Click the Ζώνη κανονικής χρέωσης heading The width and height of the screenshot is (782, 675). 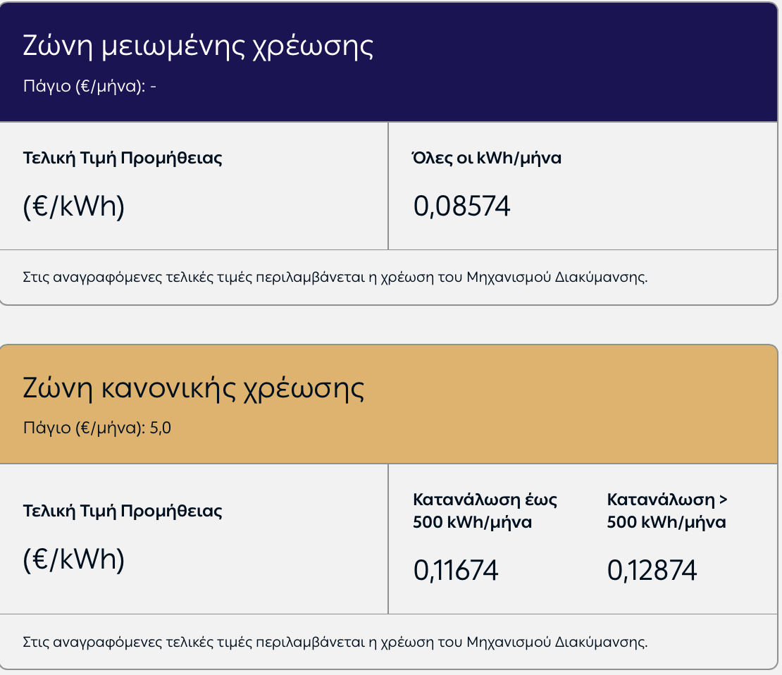[x=194, y=389]
